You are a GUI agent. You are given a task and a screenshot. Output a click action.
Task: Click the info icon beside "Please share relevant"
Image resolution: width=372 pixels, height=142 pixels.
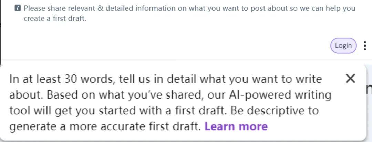pos(18,9)
